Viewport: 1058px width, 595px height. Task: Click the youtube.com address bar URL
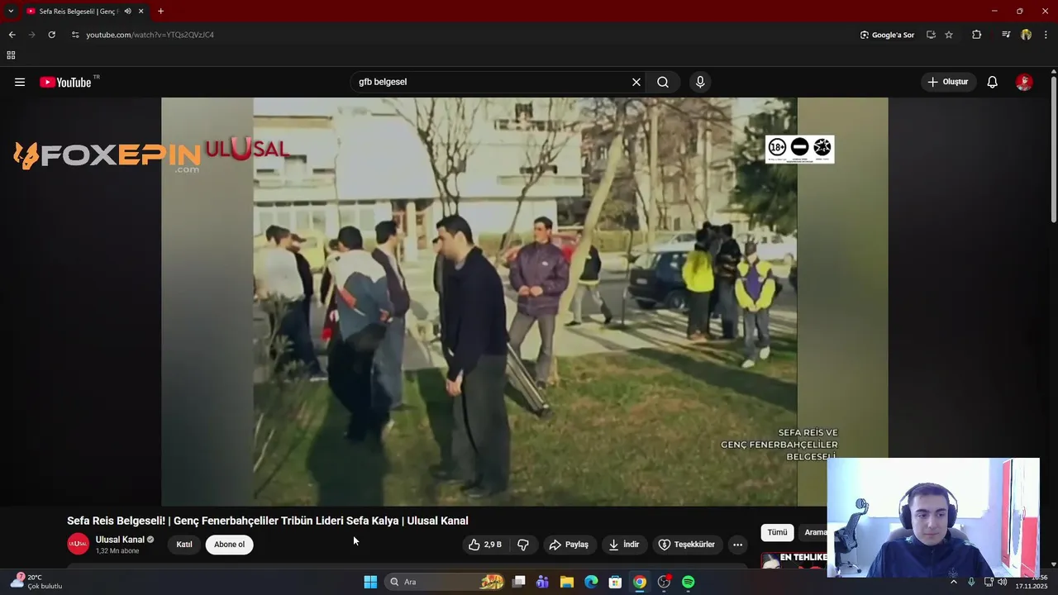click(150, 35)
